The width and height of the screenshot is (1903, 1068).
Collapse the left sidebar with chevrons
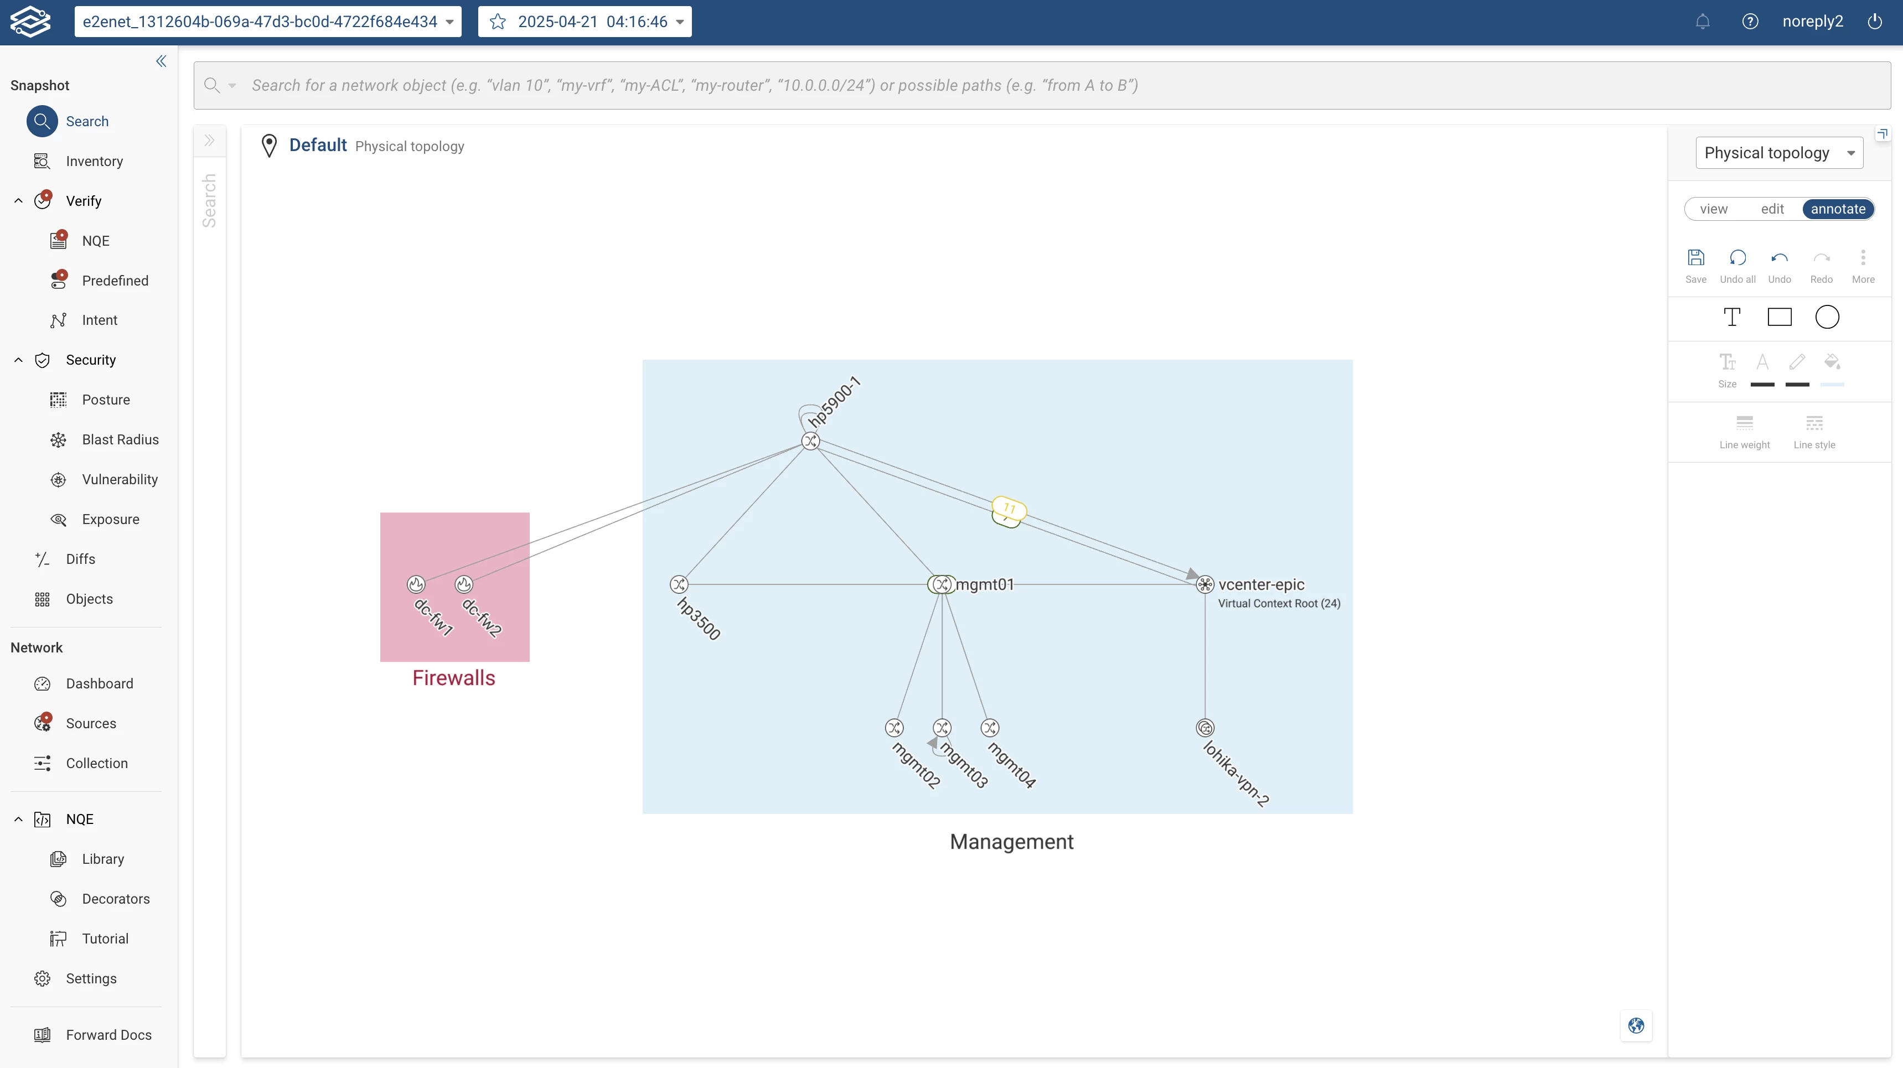pos(161,61)
